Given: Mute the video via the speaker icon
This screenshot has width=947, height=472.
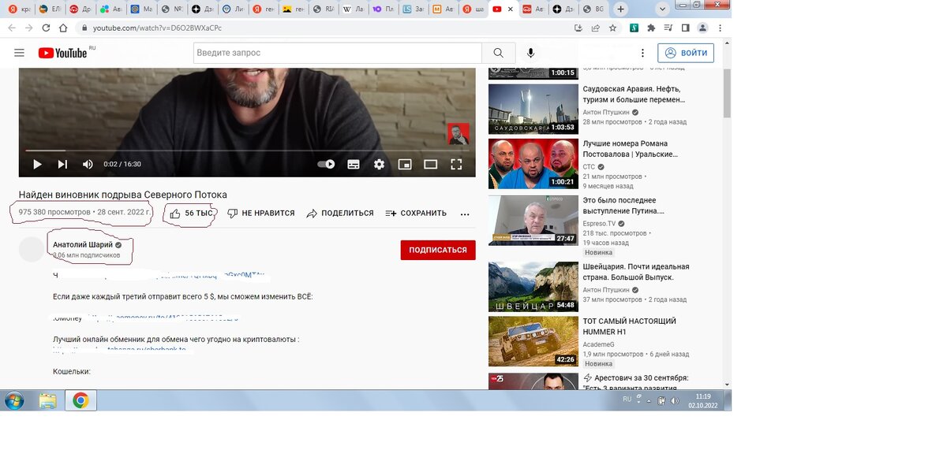Looking at the screenshot, I should coord(88,164).
